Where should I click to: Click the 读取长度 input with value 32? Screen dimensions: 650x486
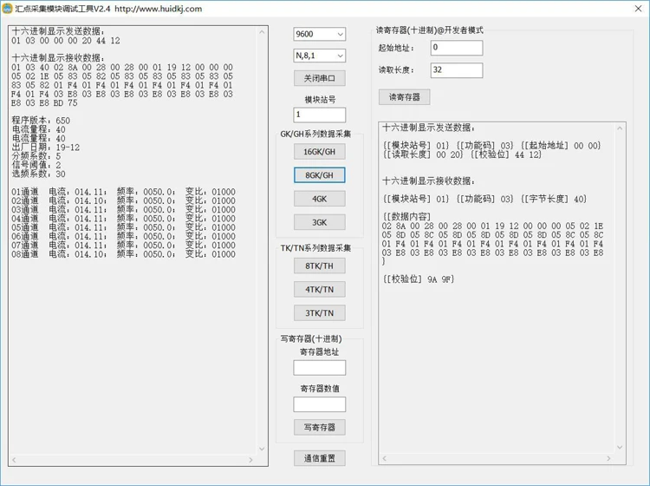tap(457, 70)
